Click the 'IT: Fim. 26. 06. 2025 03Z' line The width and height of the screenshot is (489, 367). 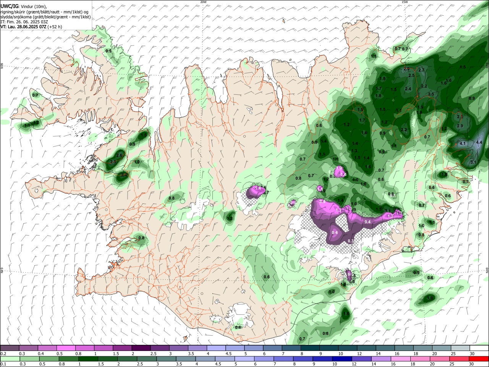24,22
